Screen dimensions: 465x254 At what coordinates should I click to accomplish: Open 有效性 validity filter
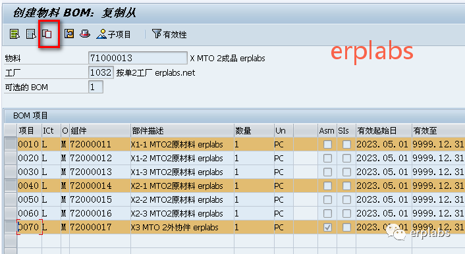169,34
